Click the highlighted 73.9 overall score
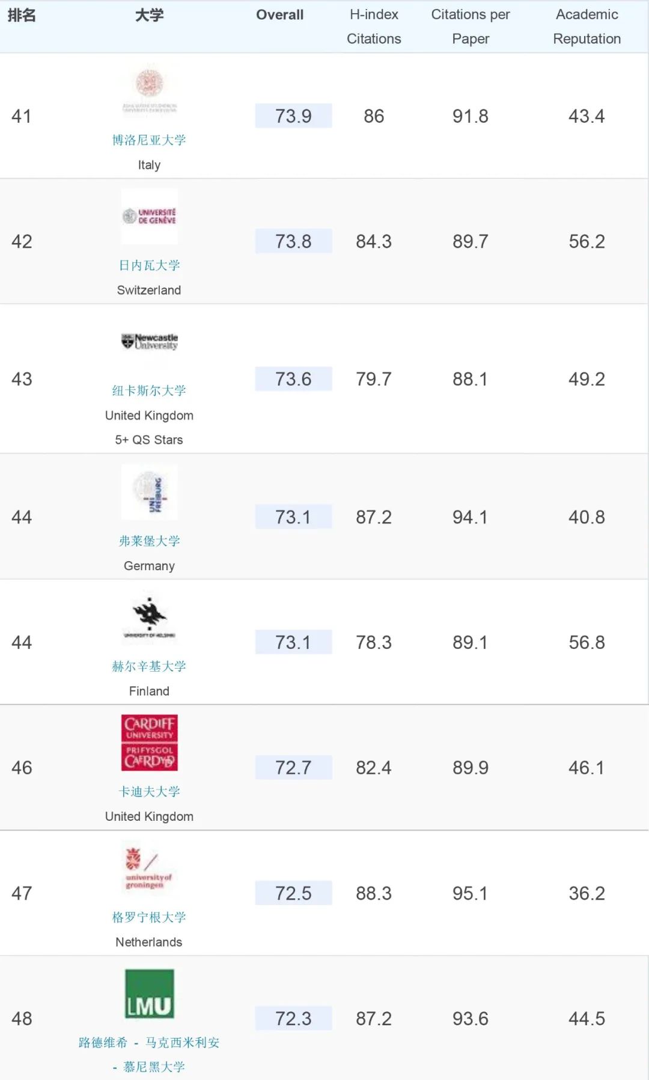The image size is (649, 1080). tap(293, 116)
